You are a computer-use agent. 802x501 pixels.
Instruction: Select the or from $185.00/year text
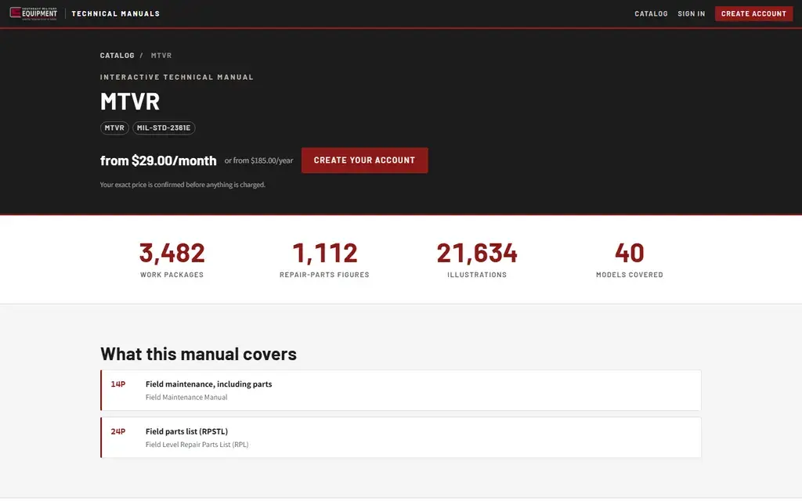(x=258, y=160)
